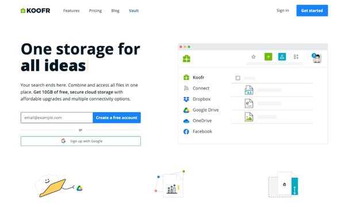Click the Sign in link
Screen dimensions: 345x207
point(282,10)
